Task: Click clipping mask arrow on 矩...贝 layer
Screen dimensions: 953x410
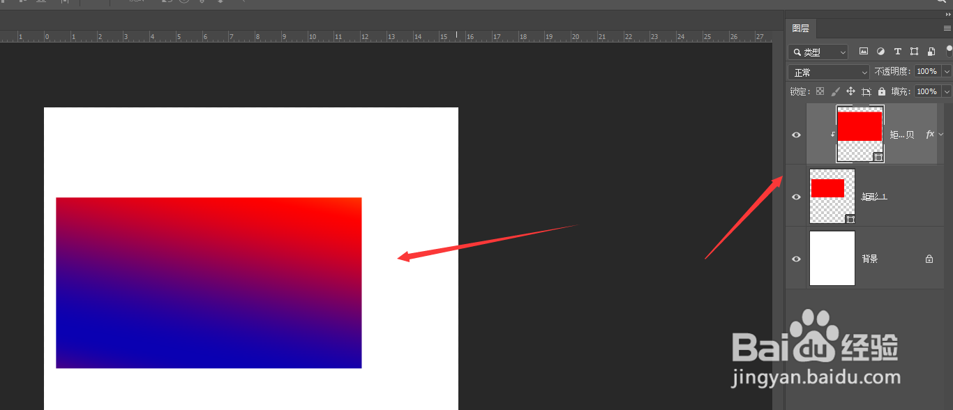Action: pyautogui.click(x=832, y=135)
